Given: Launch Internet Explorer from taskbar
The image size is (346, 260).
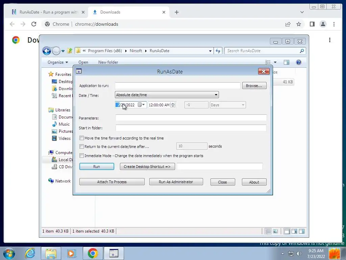Looking at the screenshot, I should tap(30, 253).
